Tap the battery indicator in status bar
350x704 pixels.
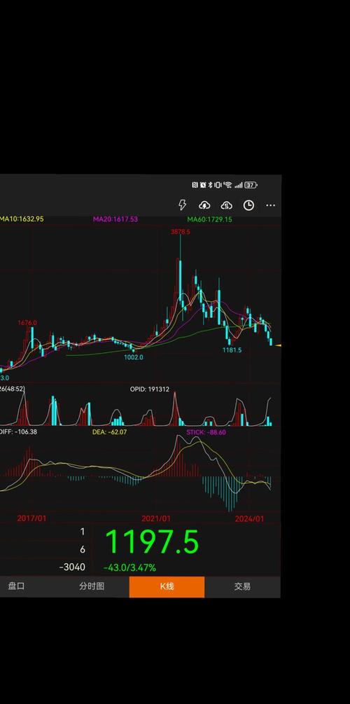coord(251,185)
